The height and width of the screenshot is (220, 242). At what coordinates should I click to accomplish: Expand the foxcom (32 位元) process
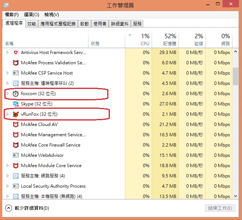(7, 94)
